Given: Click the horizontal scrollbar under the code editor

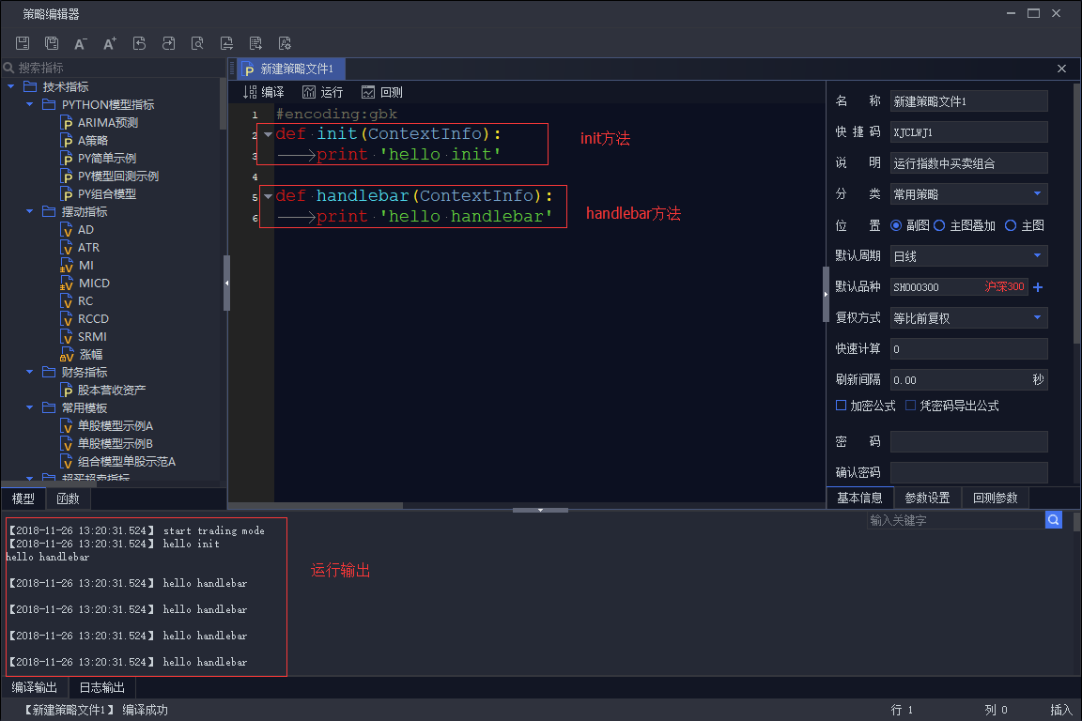Looking at the screenshot, I should 338,506.
